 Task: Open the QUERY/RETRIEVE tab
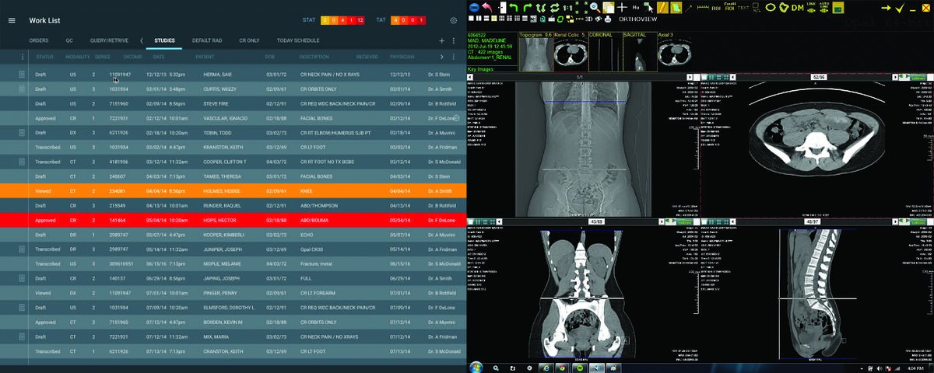(108, 40)
